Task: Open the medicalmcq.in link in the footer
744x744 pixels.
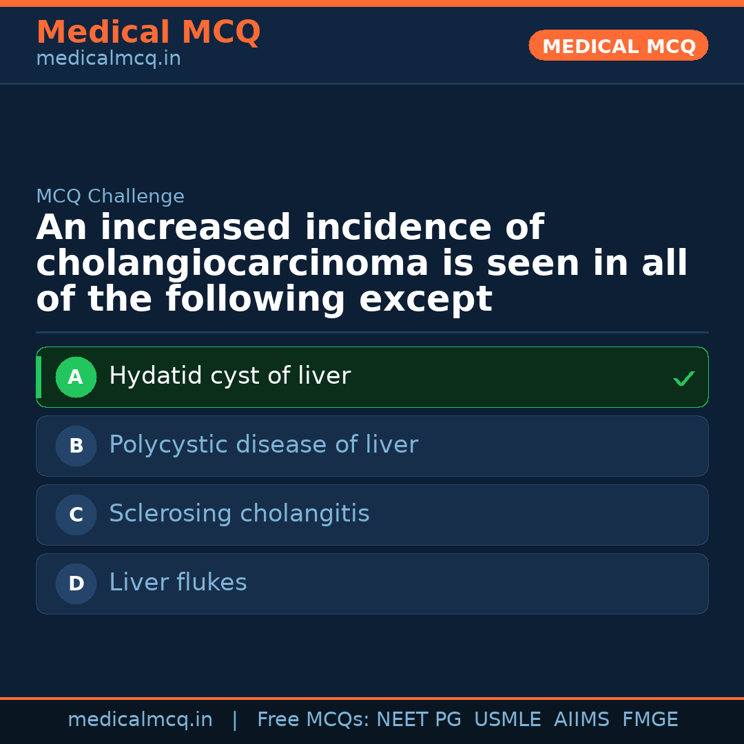Action: click(x=140, y=720)
